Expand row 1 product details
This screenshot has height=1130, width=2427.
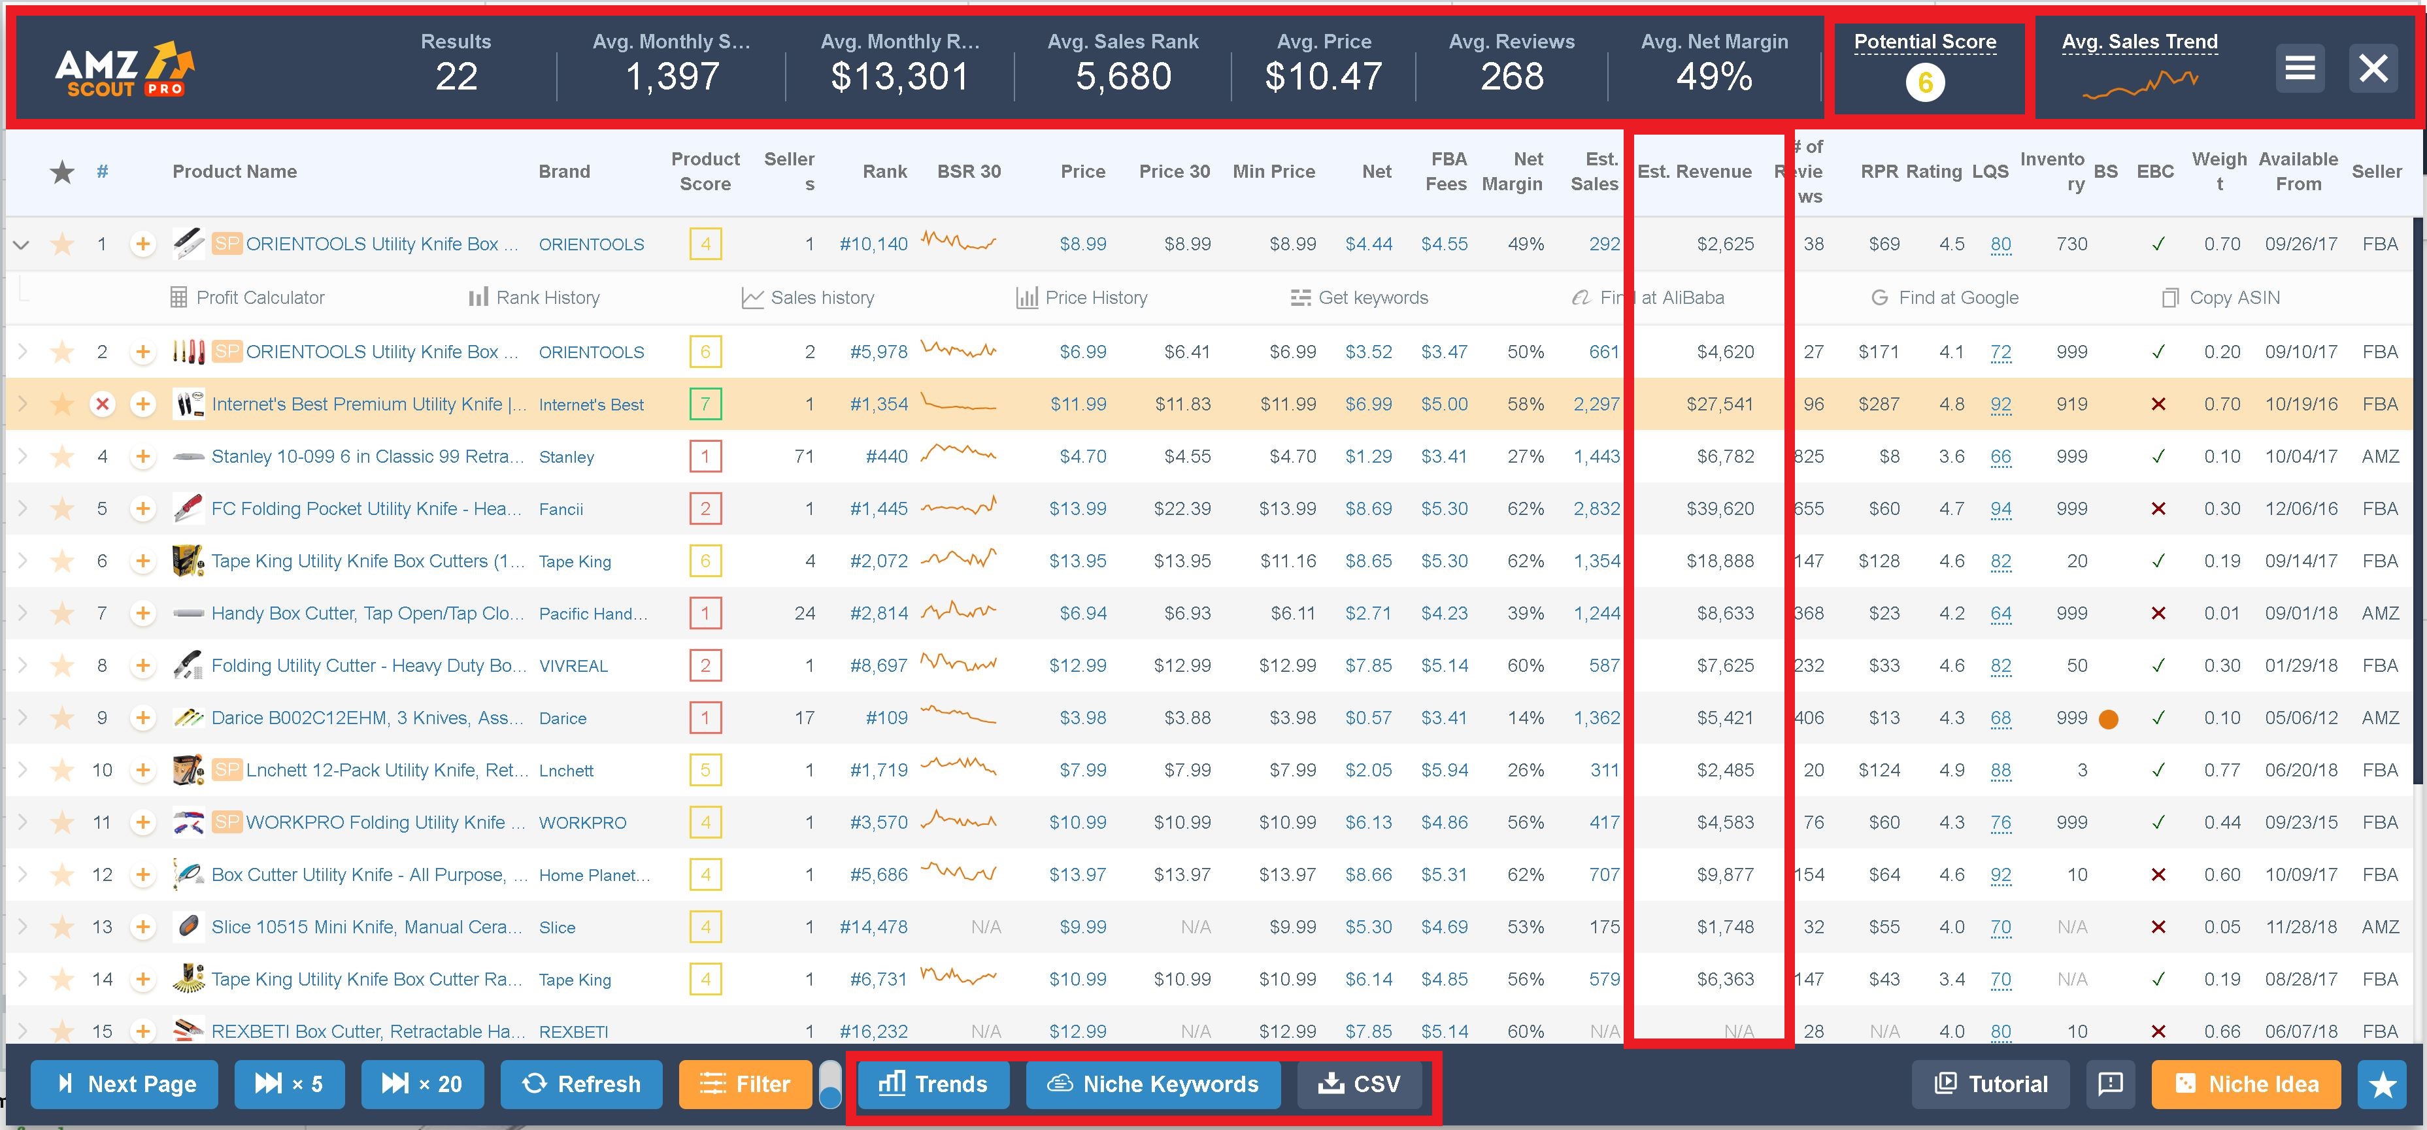[22, 243]
